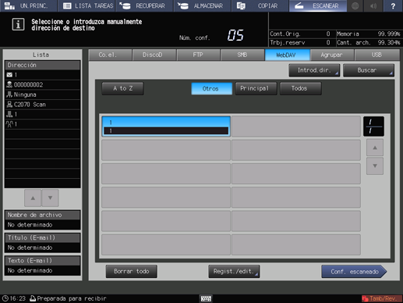403x303 pixels.
Task: Click the information icon beside message
Action: click(x=18, y=24)
